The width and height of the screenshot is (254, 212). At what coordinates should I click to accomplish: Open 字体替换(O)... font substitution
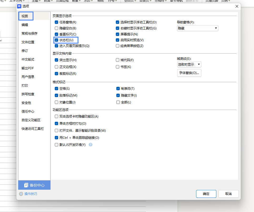tap(189, 73)
